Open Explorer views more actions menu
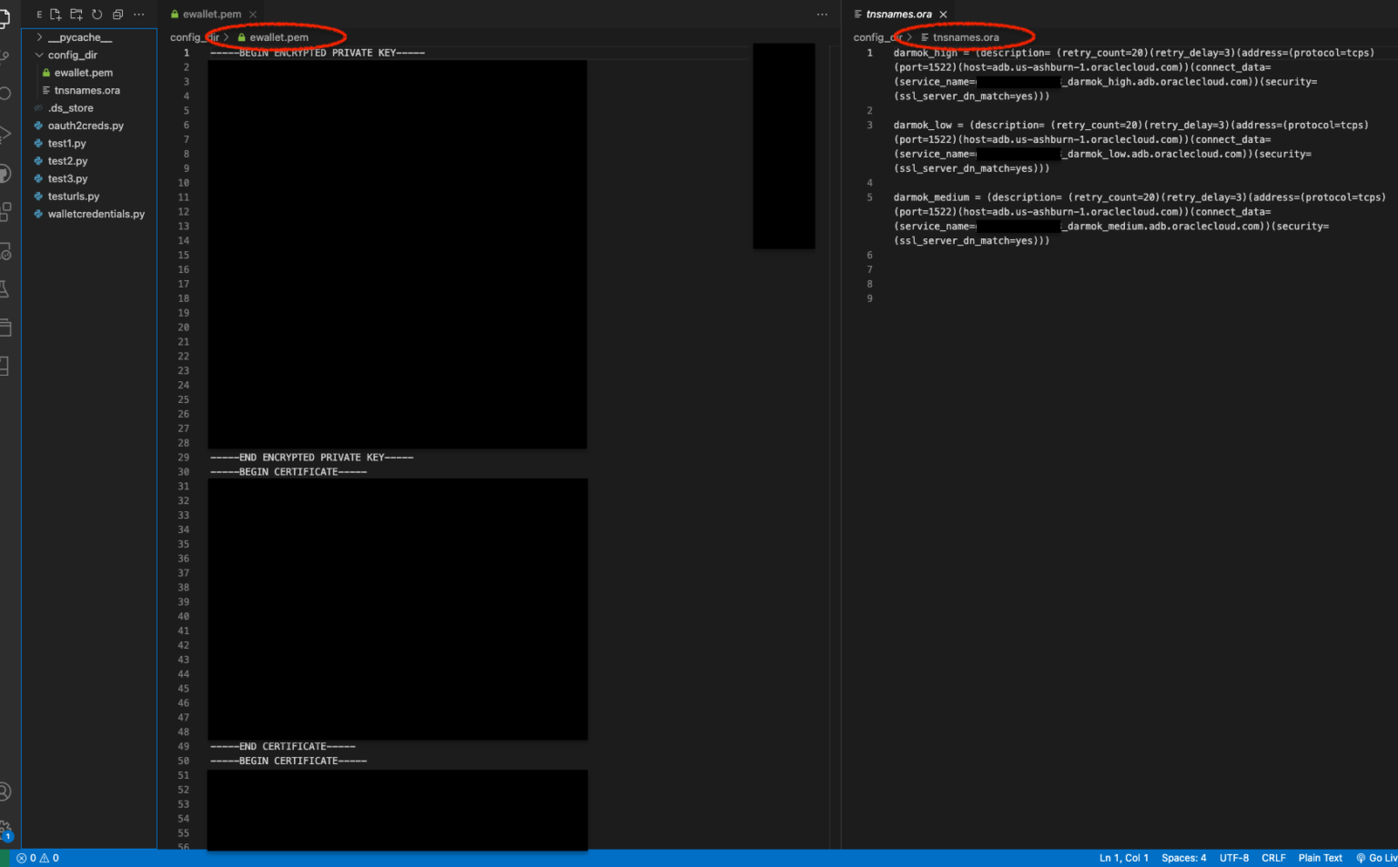The width and height of the screenshot is (1398, 867). (x=138, y=15)
